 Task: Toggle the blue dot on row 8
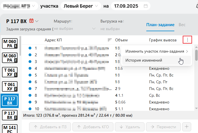pyautogui.click(x=30, y=95)
